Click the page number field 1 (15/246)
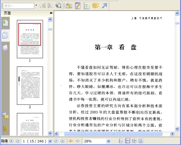Viewport: 181px width, 145px height. coord(35,141)
